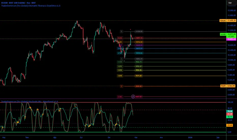Click the 9371.28 price tag
This screenshot has height=140, width=237.
139,76
